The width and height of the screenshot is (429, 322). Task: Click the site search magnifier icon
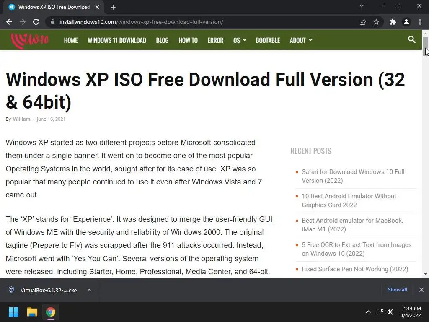click(x=411, y=39)
